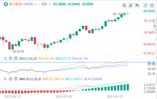Click the RSI(7,14,21) indicator label
157x99 pixels.
point(28,58)
